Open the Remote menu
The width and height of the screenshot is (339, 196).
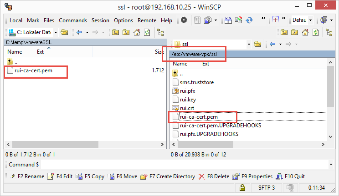coord(147,20)
